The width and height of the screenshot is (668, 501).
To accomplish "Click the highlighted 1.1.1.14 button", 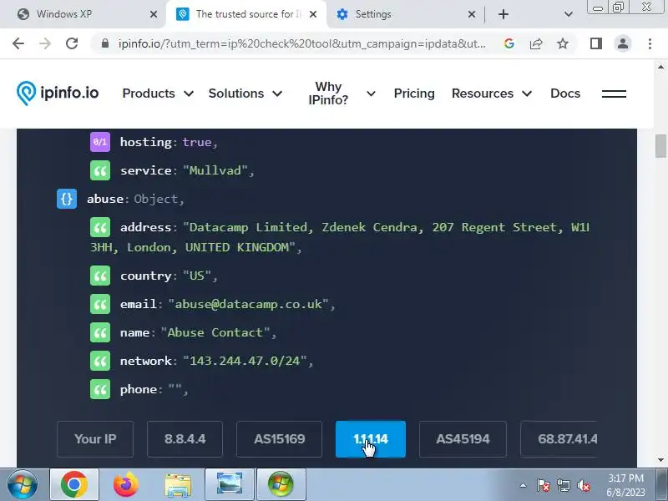I will coord(371,439).
